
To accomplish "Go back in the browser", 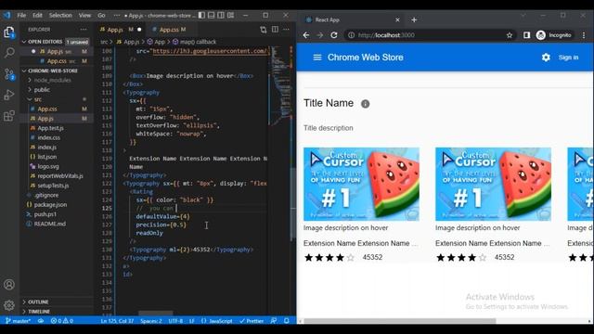I will pyautogui.click(x=306, y=35).
